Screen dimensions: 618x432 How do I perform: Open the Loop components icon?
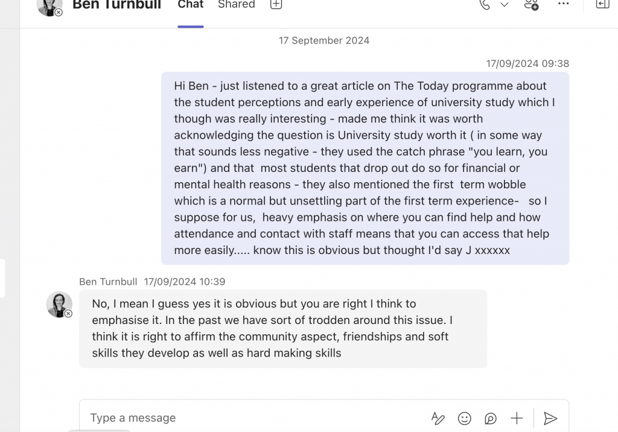[491, 418]
